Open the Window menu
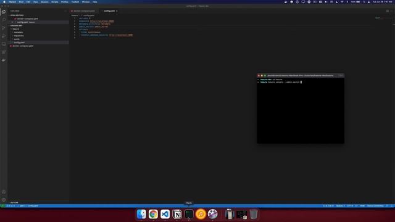This screenshot has width=395, height=222. tap(86, 2)
